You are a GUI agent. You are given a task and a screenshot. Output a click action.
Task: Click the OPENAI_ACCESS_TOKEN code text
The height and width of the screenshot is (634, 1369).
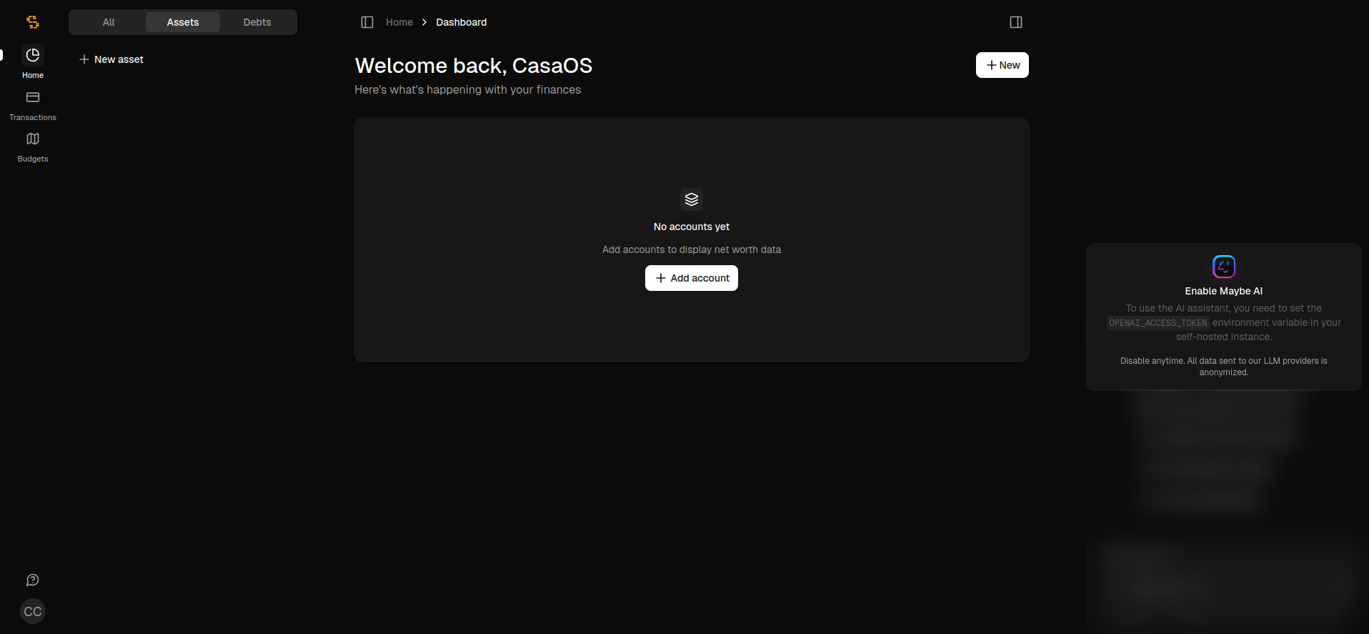click(x=1158, y=323)
